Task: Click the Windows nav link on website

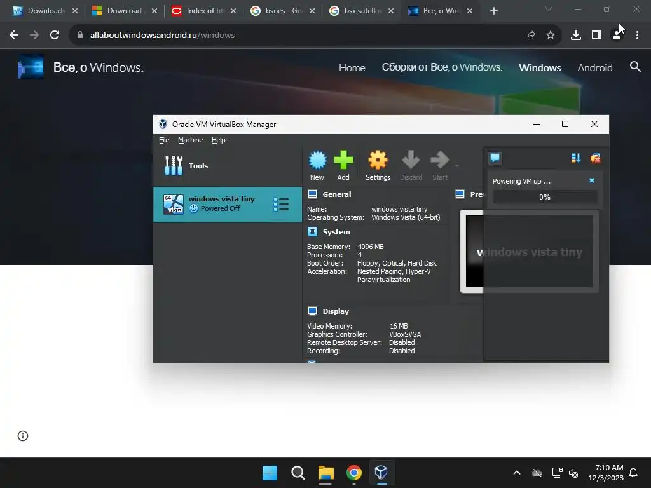Action: (540, 67)
